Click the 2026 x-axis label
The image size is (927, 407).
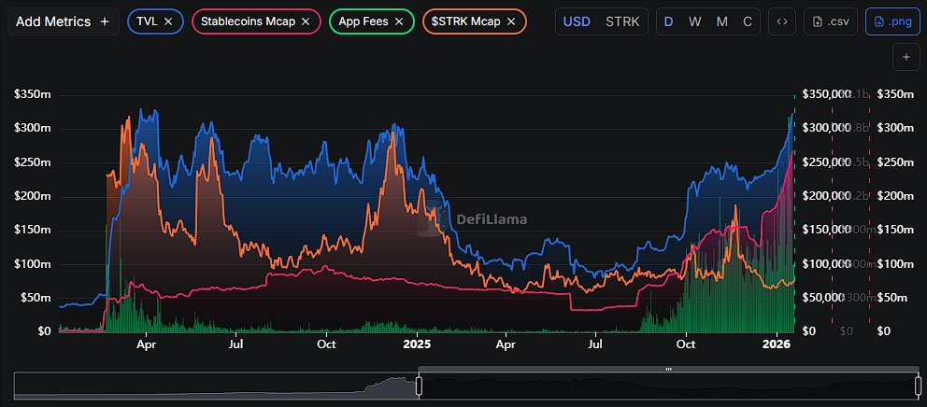(776, 344)
